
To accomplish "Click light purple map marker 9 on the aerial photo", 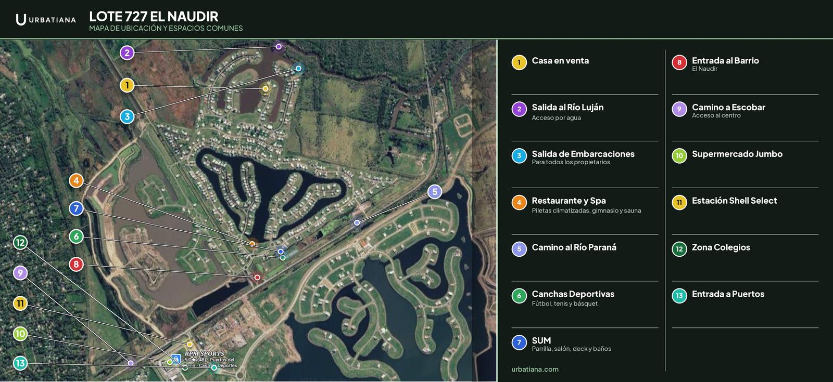I will 20,273.
